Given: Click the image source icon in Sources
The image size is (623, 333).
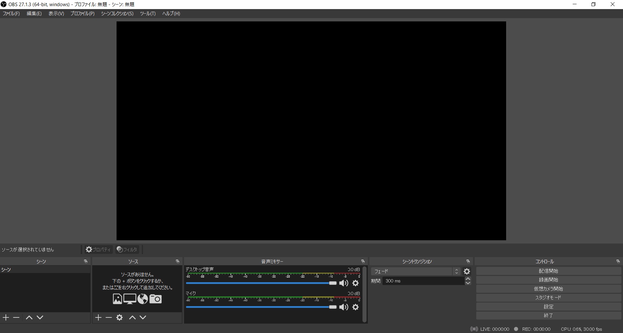Looking at the screenshot, I should (x=118, y=299).
